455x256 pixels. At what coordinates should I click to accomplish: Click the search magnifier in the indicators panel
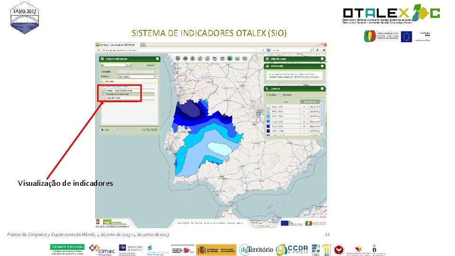[130, 65]
